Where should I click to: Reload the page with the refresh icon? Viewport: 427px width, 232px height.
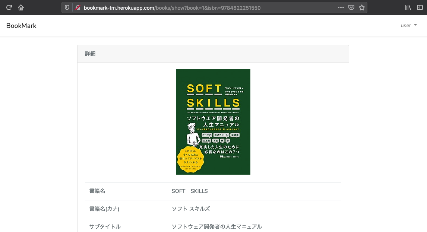click(x=9, y=7)
